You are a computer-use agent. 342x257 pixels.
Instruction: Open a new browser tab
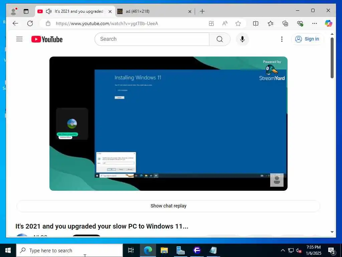pyautogui.click(x=202, y=11)
